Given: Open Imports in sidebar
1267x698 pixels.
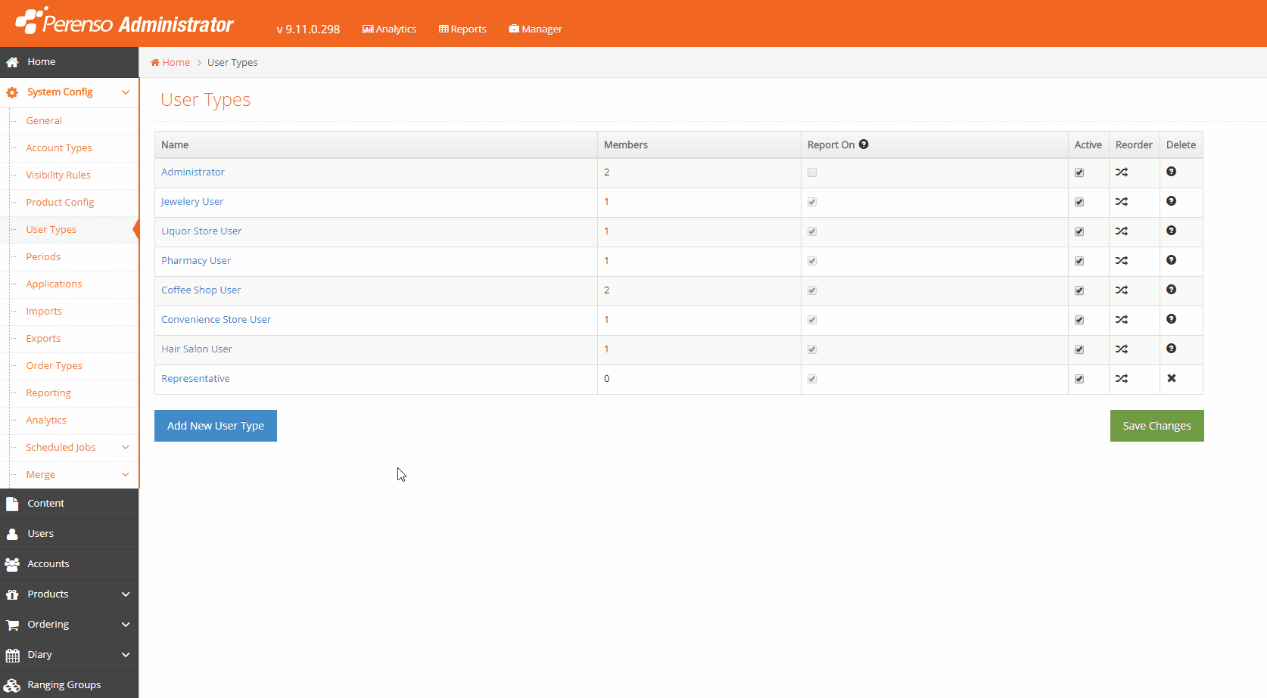Looking at the screenshot, I should 44,312.
